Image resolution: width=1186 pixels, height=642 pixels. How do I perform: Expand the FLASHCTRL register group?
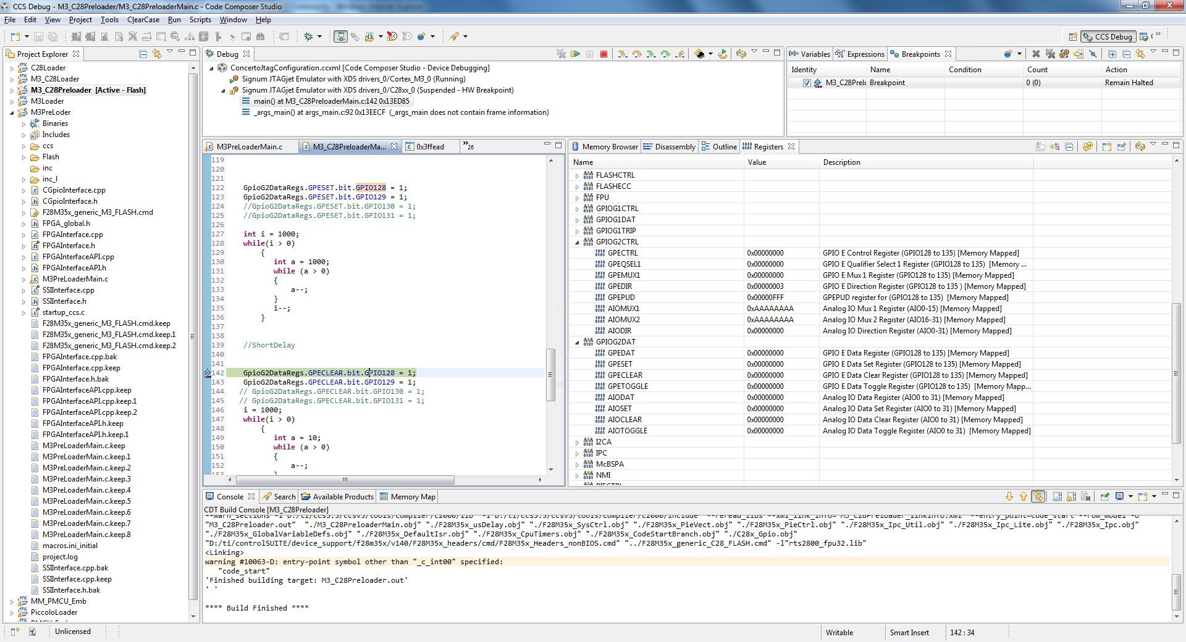(578, 175)
